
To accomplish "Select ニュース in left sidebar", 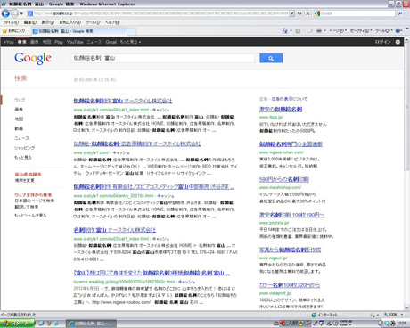I will click(x=22, y=138).
